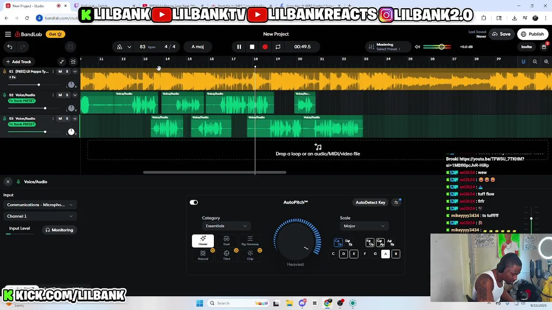Redo the last action
The width and height of the screenshot is (552, 310).
pos(23,46)
